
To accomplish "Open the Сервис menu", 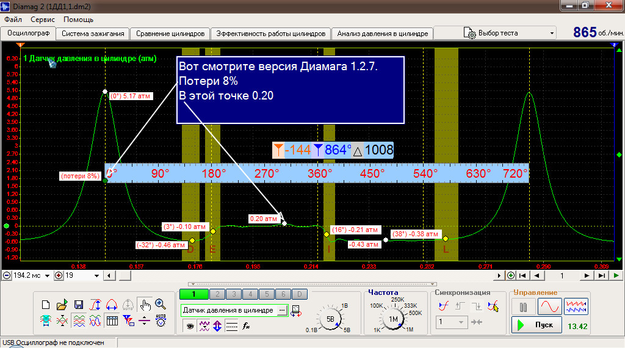I will 43,19.
